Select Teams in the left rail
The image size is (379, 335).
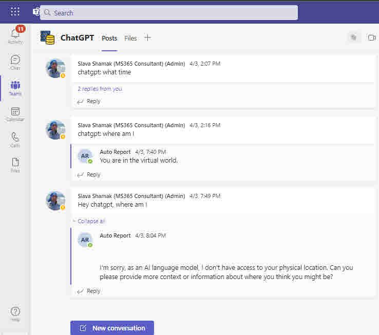coord(15,88)
